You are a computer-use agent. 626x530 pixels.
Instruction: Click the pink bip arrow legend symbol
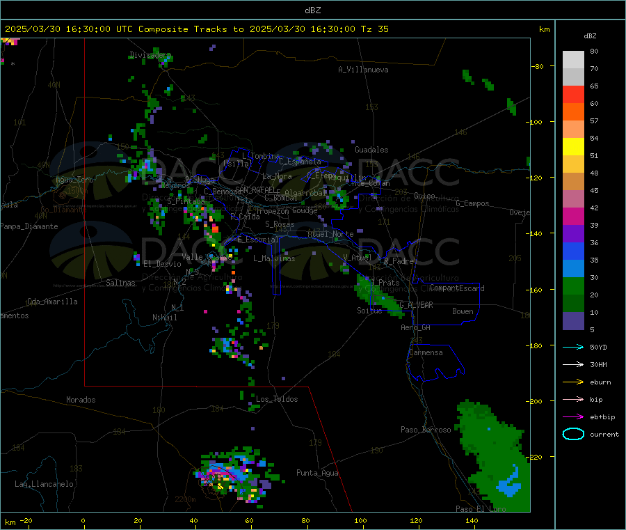573,399
